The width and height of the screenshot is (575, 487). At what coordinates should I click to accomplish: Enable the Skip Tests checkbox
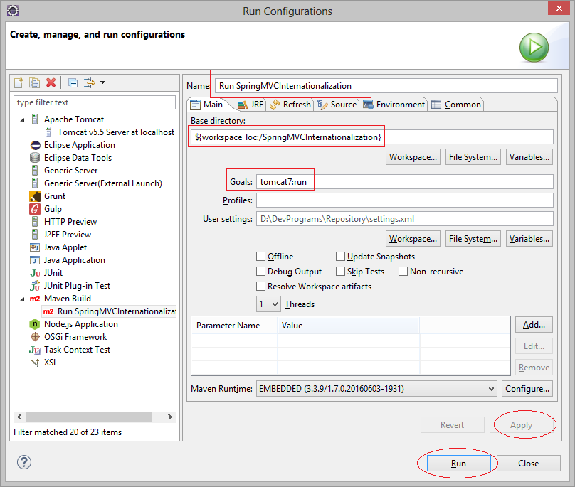pyautogui.click(x=340, y=271)
